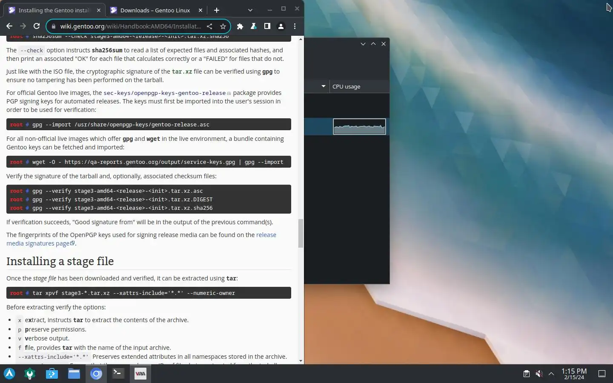The image size is (613, 383).
Task: Close the Downloads – Gentoo Linux tab
Action: 201,10
